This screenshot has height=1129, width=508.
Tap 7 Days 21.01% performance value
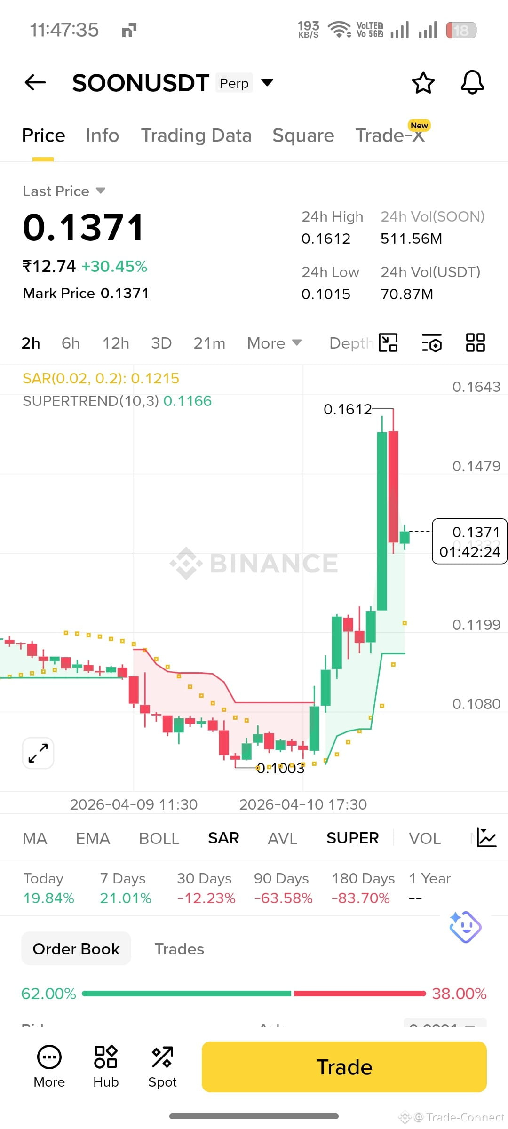[x=126, y=898]
